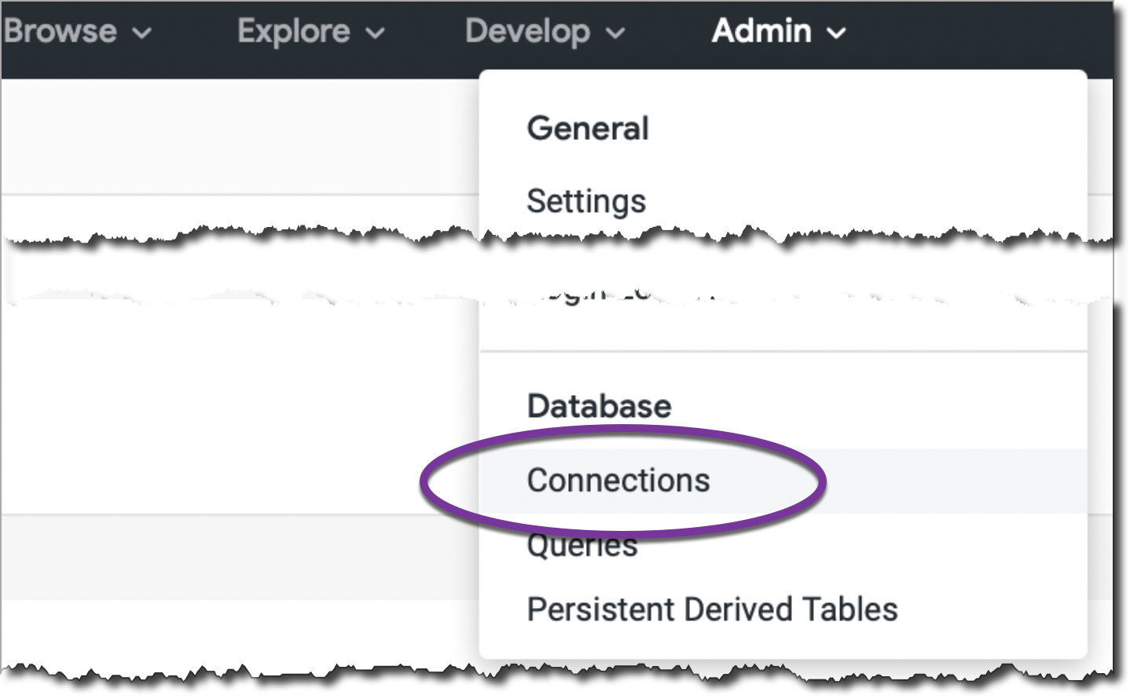Open the Queries admin page
1130x699 pixels.
point(582,547)
